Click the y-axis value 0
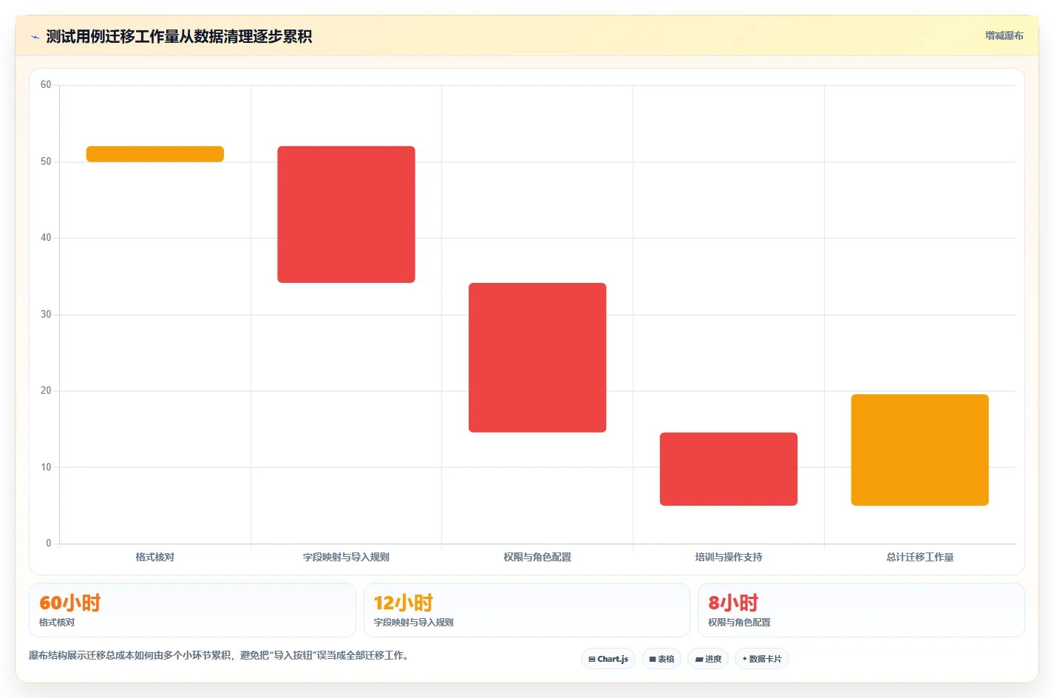1054x698 pixels. pyautogui.click(x=49, y=544)
